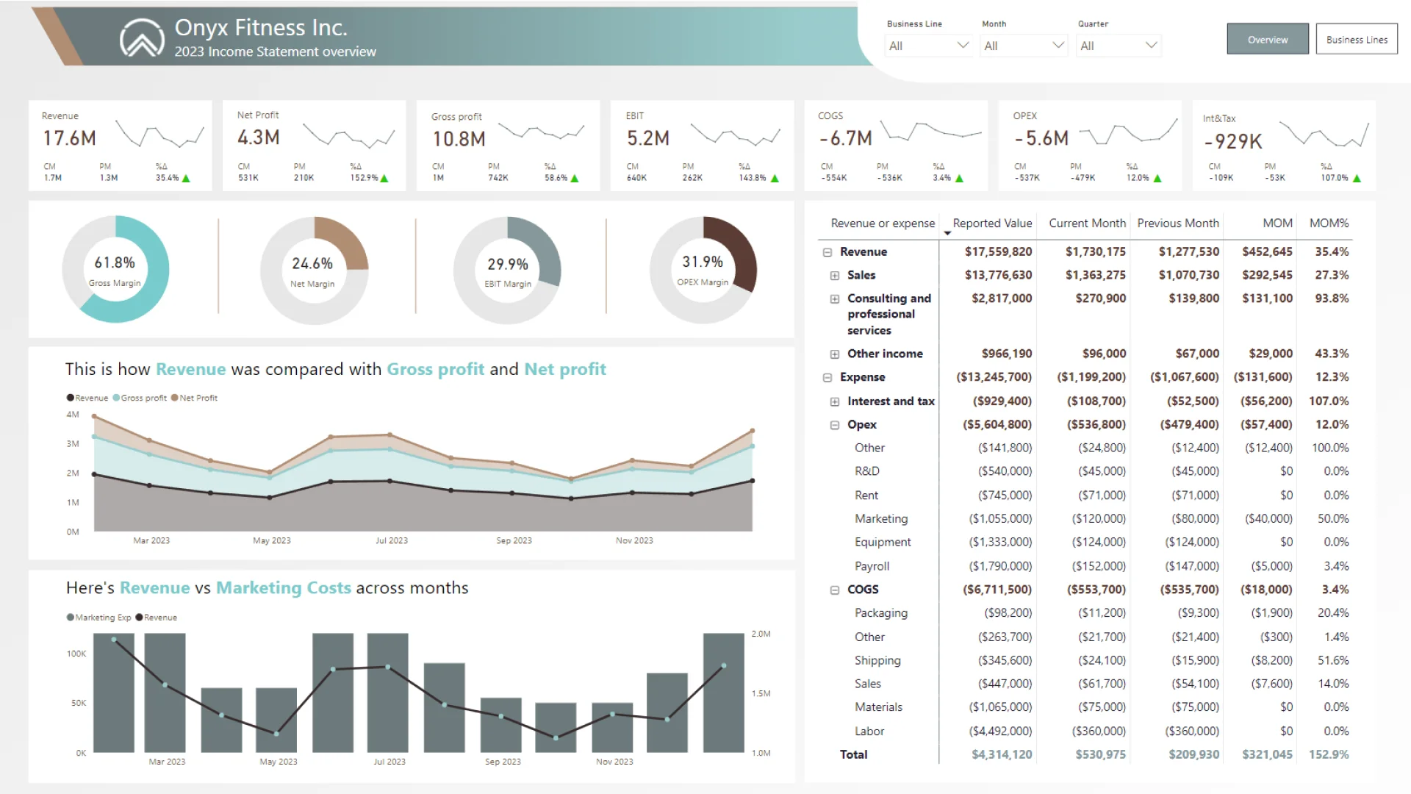Click Revenue card green up triangle
The image size is (1411, 794).
[186, 179]
